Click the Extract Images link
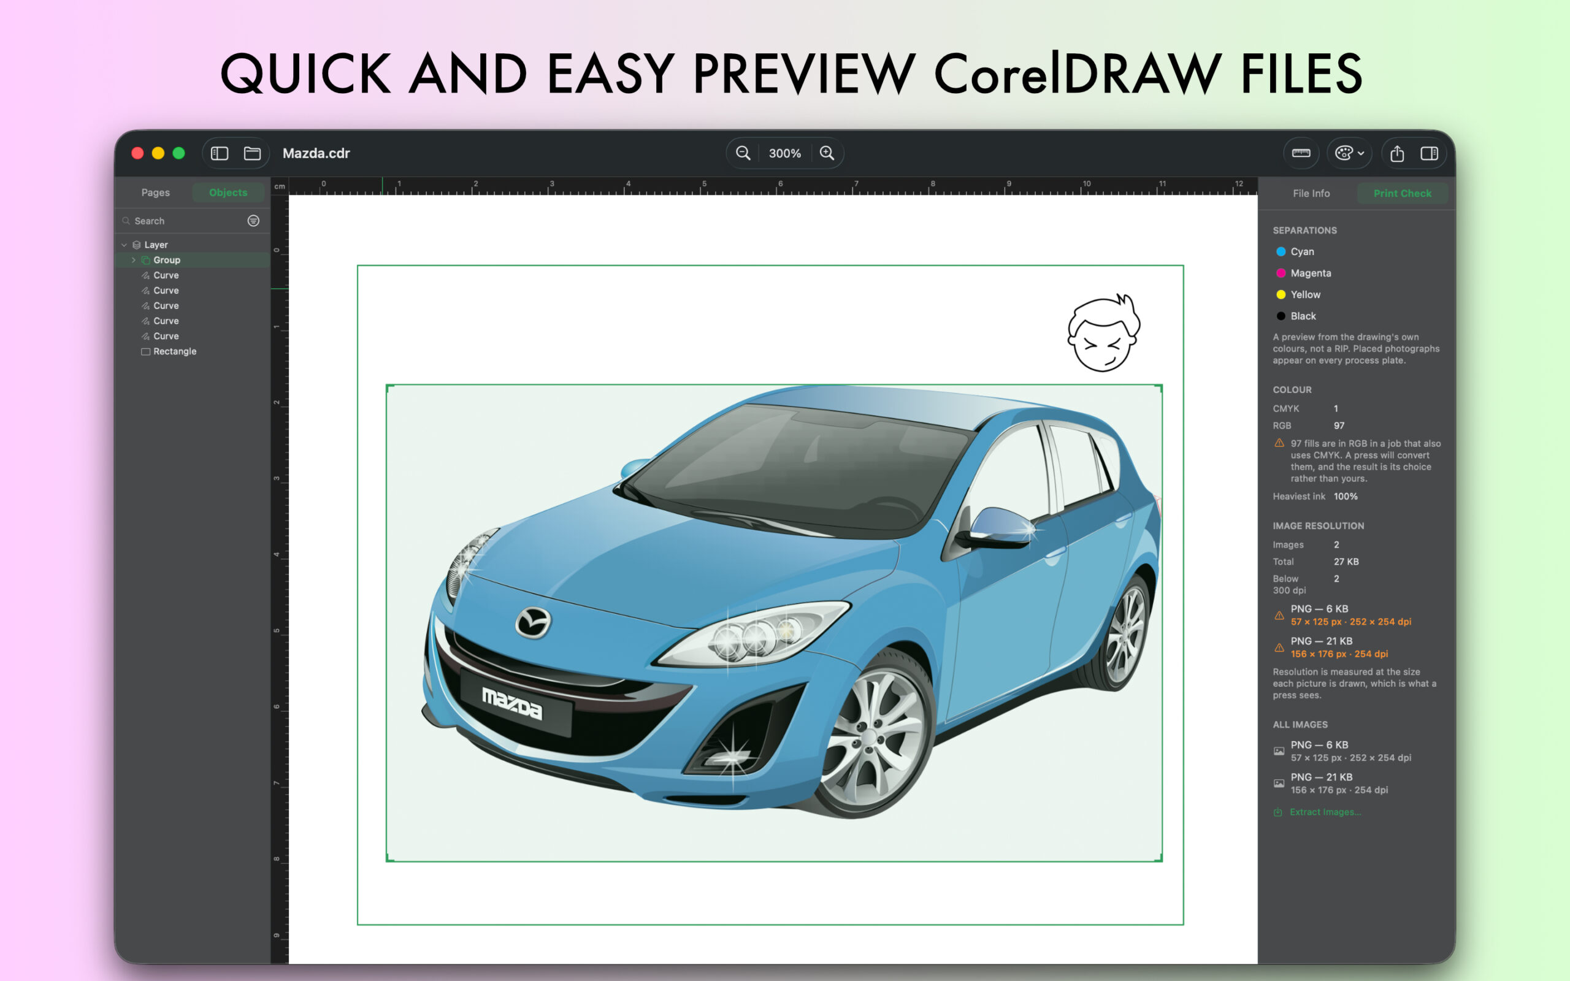 click(1325, 812)
